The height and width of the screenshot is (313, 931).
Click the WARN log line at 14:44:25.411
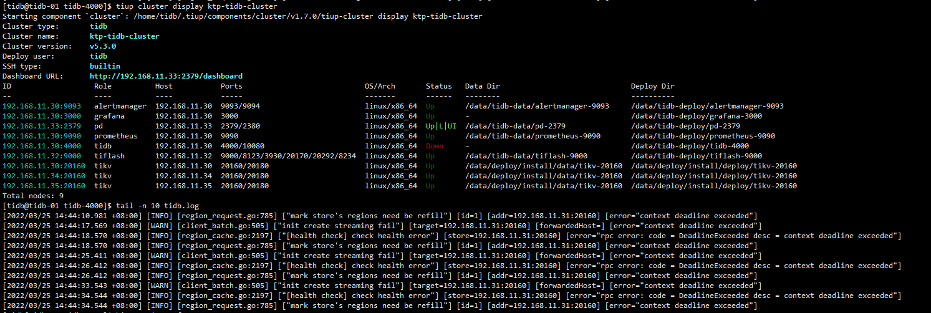[x=381, y=256]
